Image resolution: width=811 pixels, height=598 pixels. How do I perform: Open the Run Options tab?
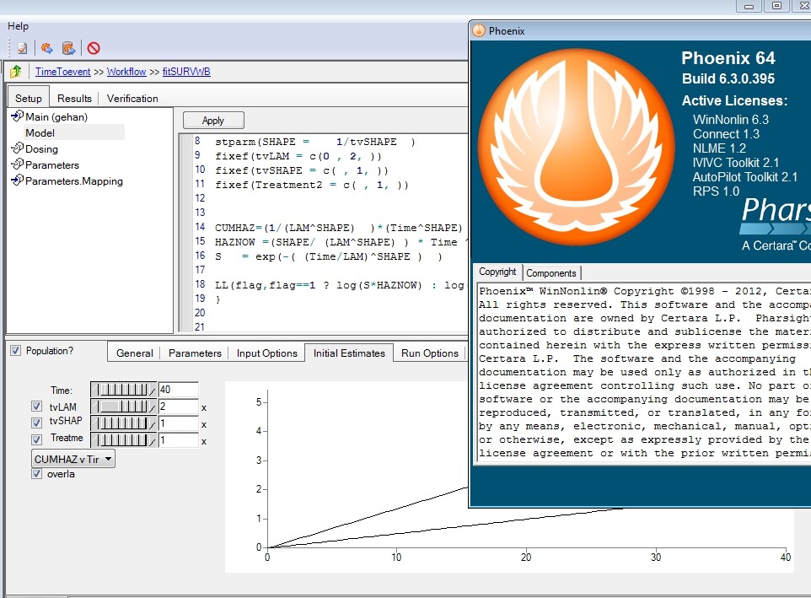coord(430,353)
